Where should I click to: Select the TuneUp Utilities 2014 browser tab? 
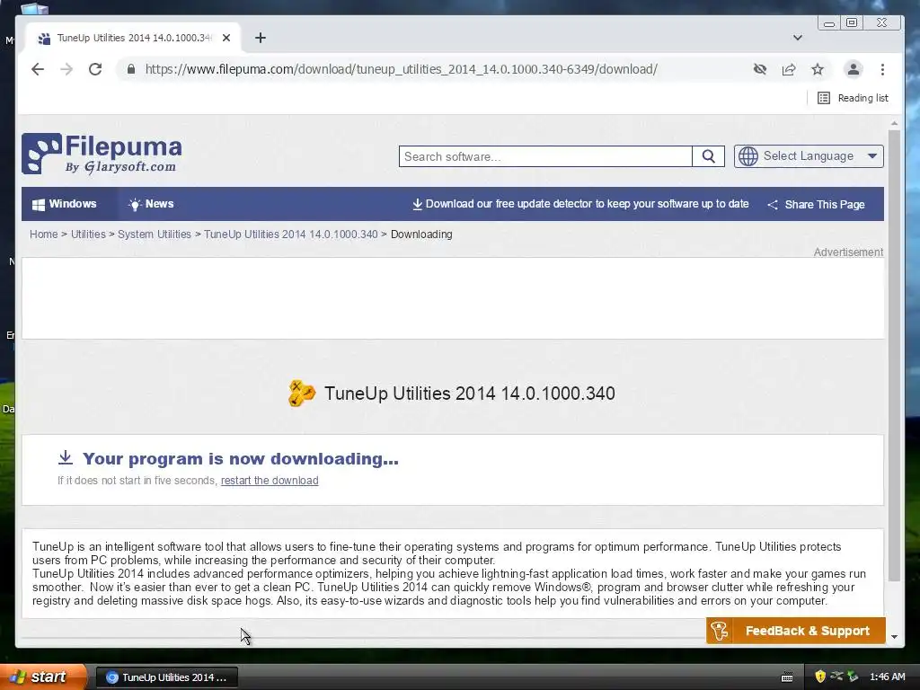(134, 38)
